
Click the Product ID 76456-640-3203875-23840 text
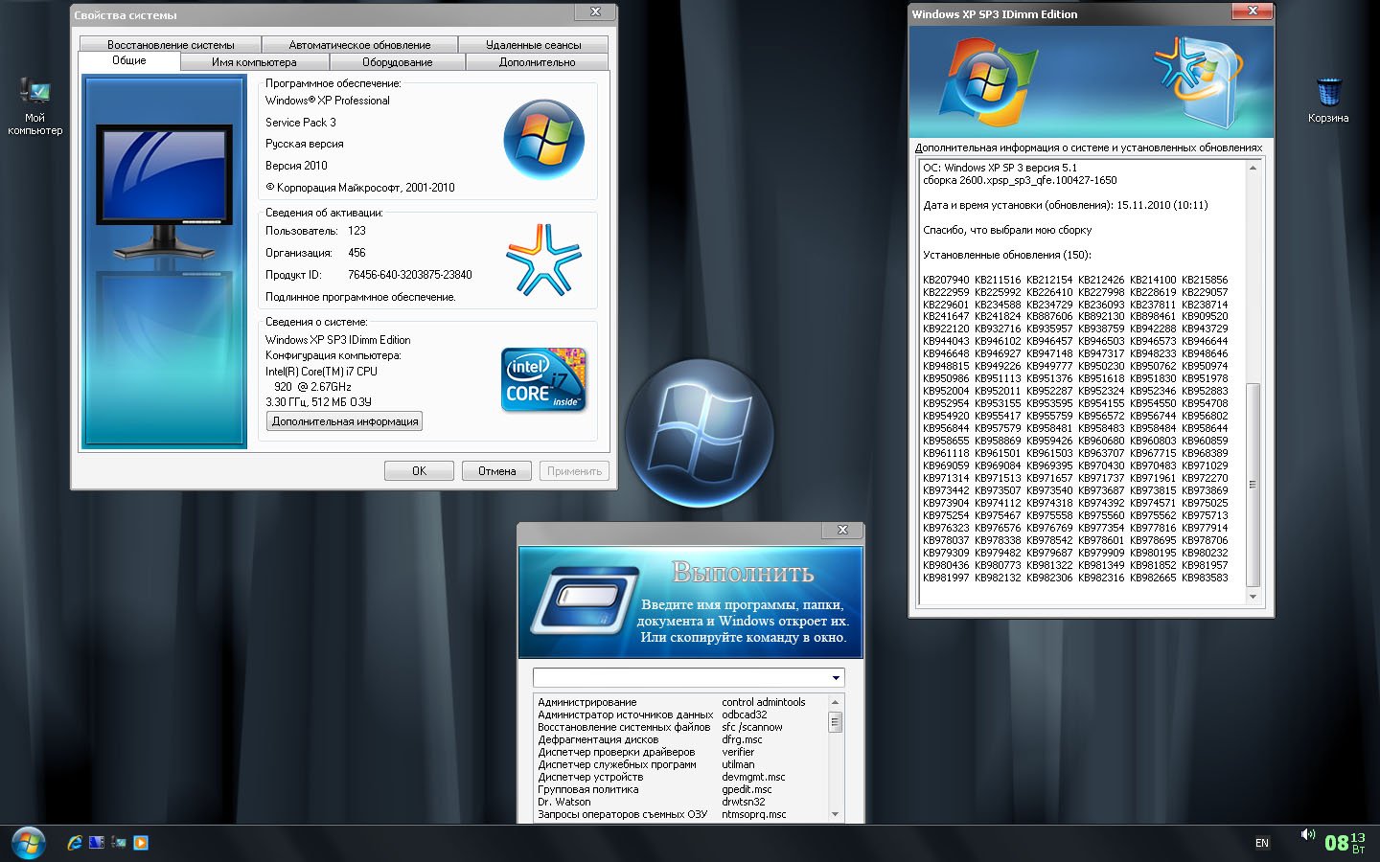410,275
